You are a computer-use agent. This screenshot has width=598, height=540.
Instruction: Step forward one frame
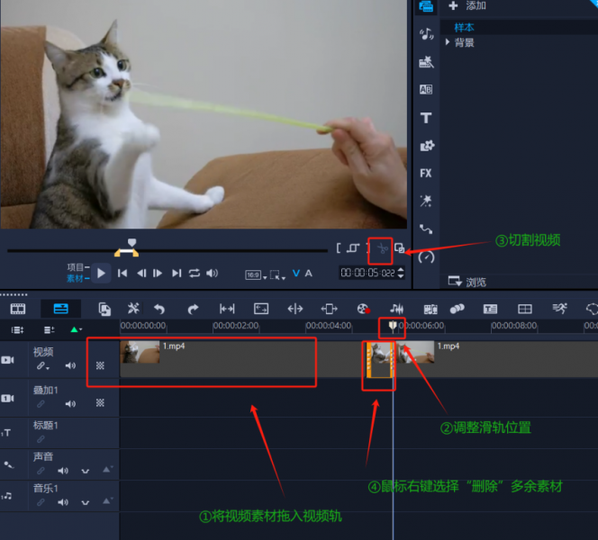pos(158,274)
